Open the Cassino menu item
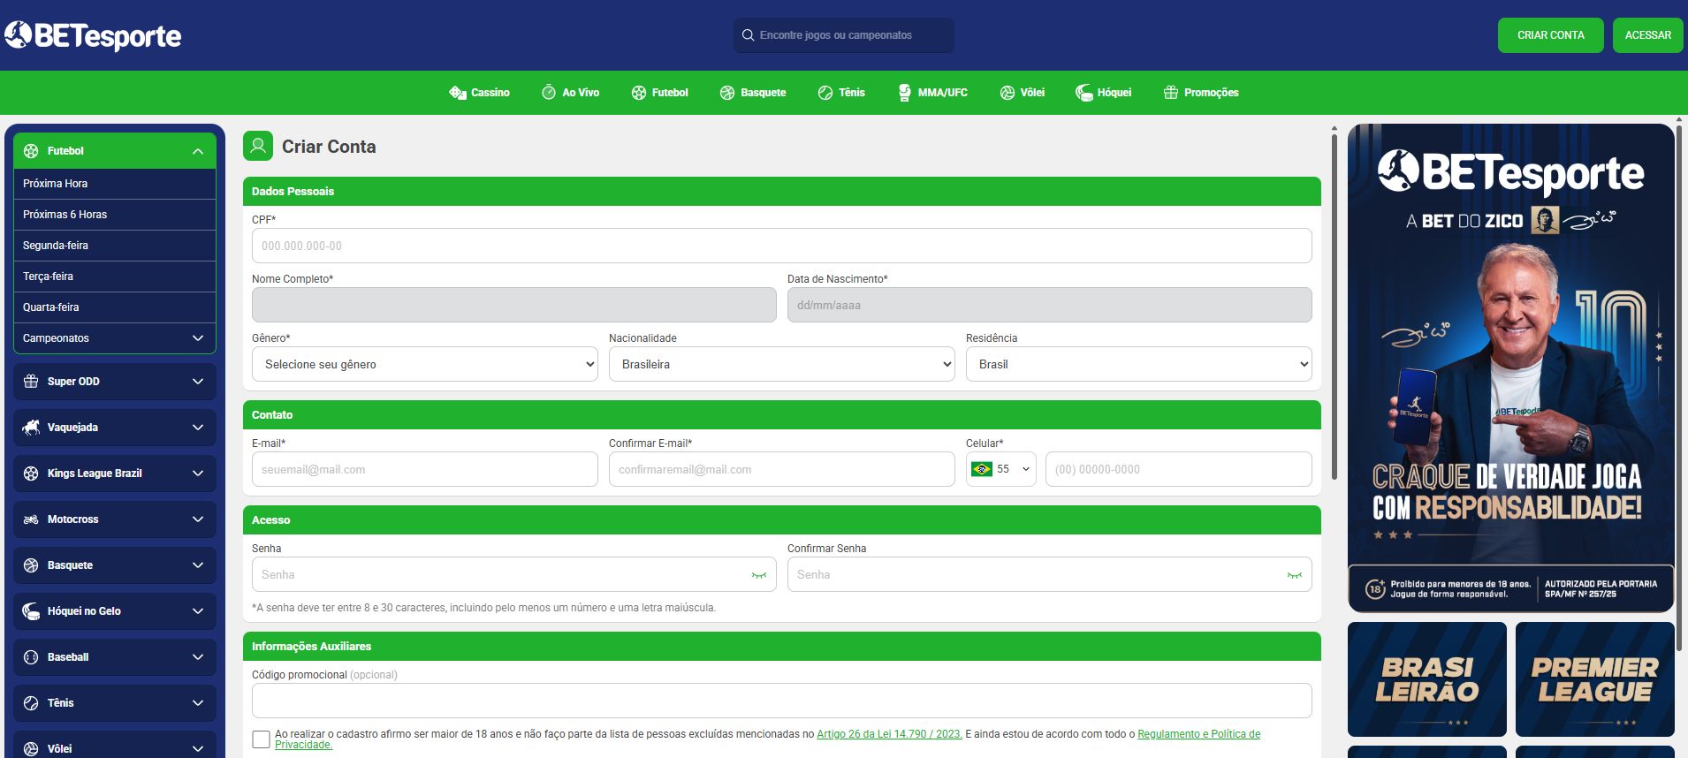The width and height of the screenshot is (1688, 758). coord(479,93)
